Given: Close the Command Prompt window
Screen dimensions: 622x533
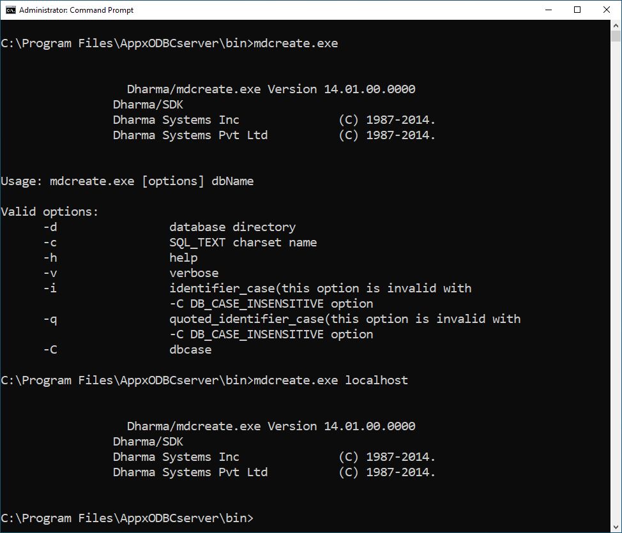Looking at the screenshot, I should point(606,10).
